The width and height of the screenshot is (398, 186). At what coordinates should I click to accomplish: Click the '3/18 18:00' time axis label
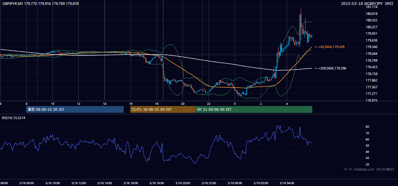point(157,183)
